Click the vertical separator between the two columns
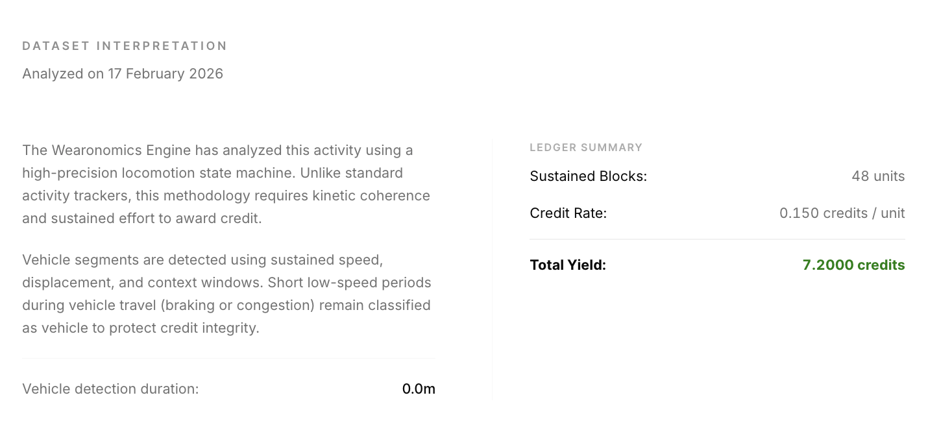 click(x=492, y=270)
